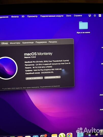Click the white РУ input language icon
The image size is (103, 137).
[x=100, y=15]
